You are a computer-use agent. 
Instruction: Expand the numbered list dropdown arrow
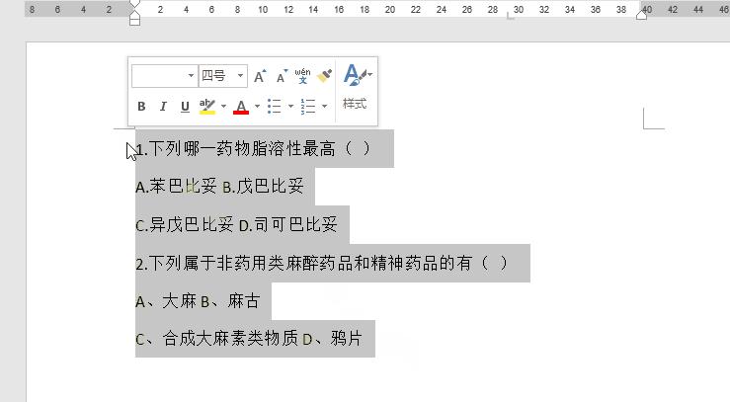pos(324,107)
